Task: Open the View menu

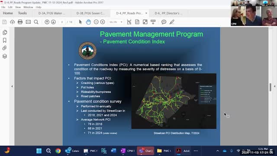Action: (x=18, y=7)
